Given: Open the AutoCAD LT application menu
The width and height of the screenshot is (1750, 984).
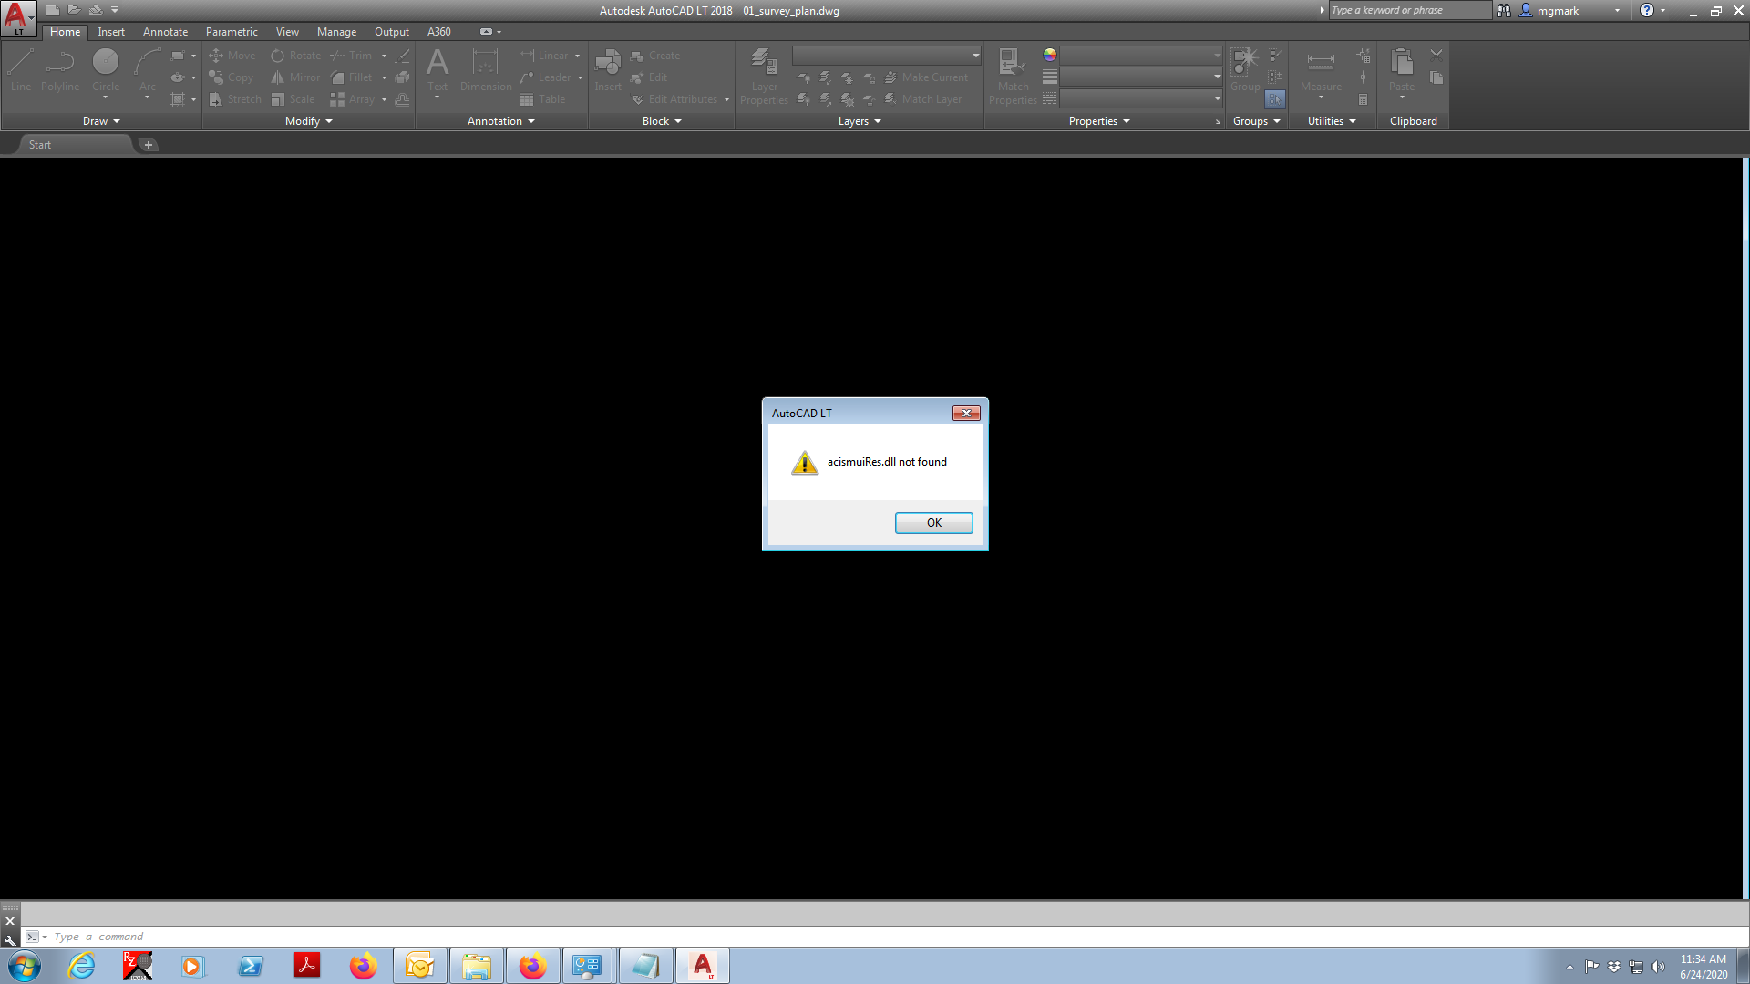Looking at the screenshot, I should (17, 18).
